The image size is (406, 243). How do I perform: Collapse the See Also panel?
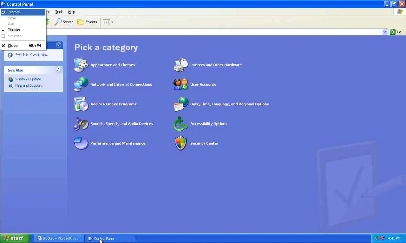pos(58,70)
